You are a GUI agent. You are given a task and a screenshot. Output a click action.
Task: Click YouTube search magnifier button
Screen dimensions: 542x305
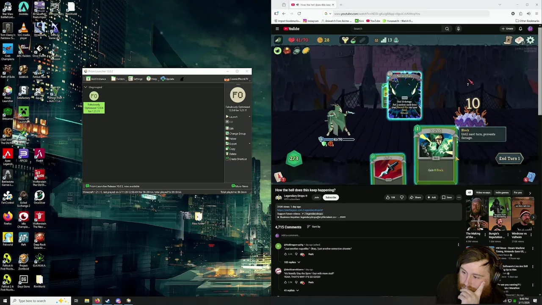coord(447,29)
